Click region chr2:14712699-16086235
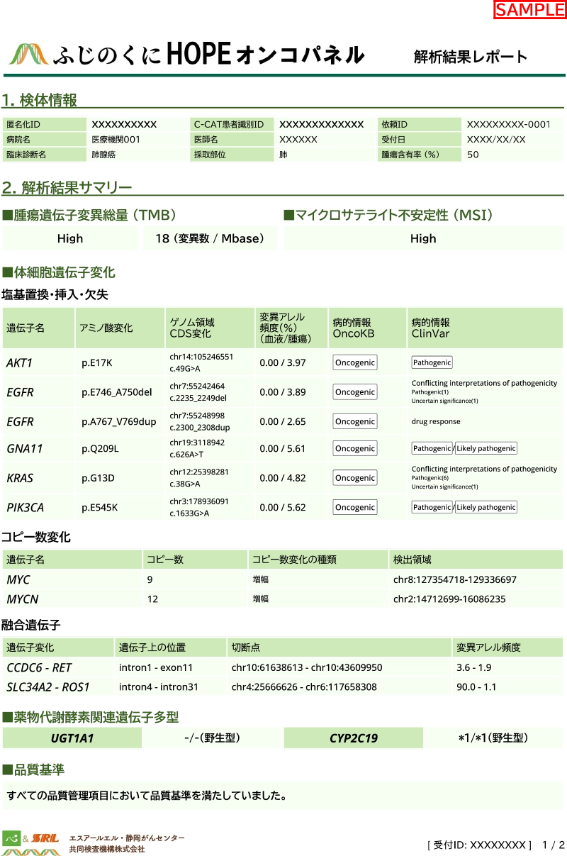The height and width of the screenshot is (856, 567). tap(449, 599)
